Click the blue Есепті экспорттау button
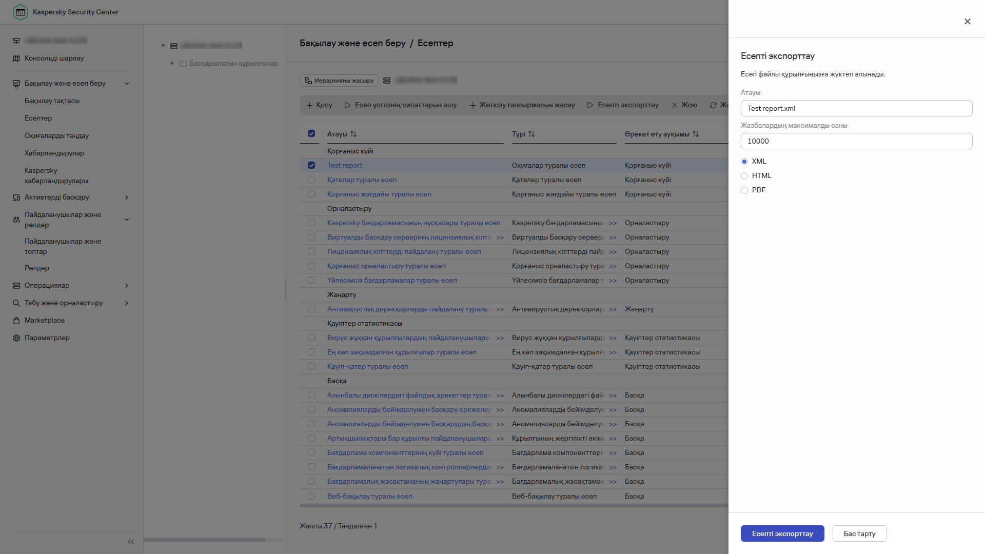Viewport: 985px width, 554px height. tap(782, 533)
